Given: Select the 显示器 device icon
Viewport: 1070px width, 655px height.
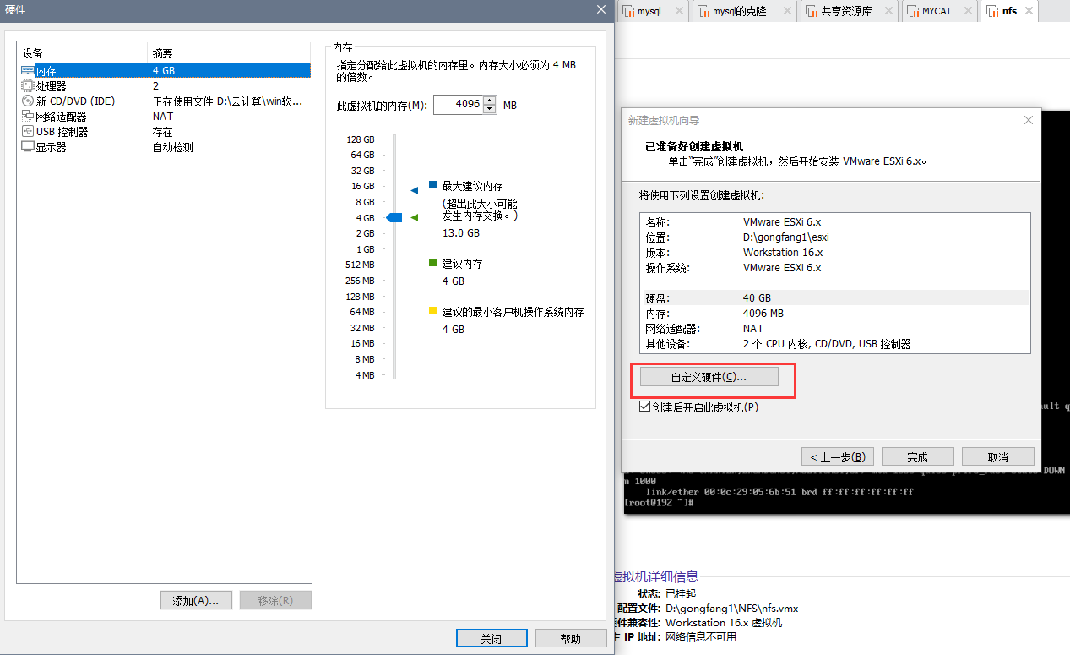Looking at the screenshot, I should tap(25, 146).
